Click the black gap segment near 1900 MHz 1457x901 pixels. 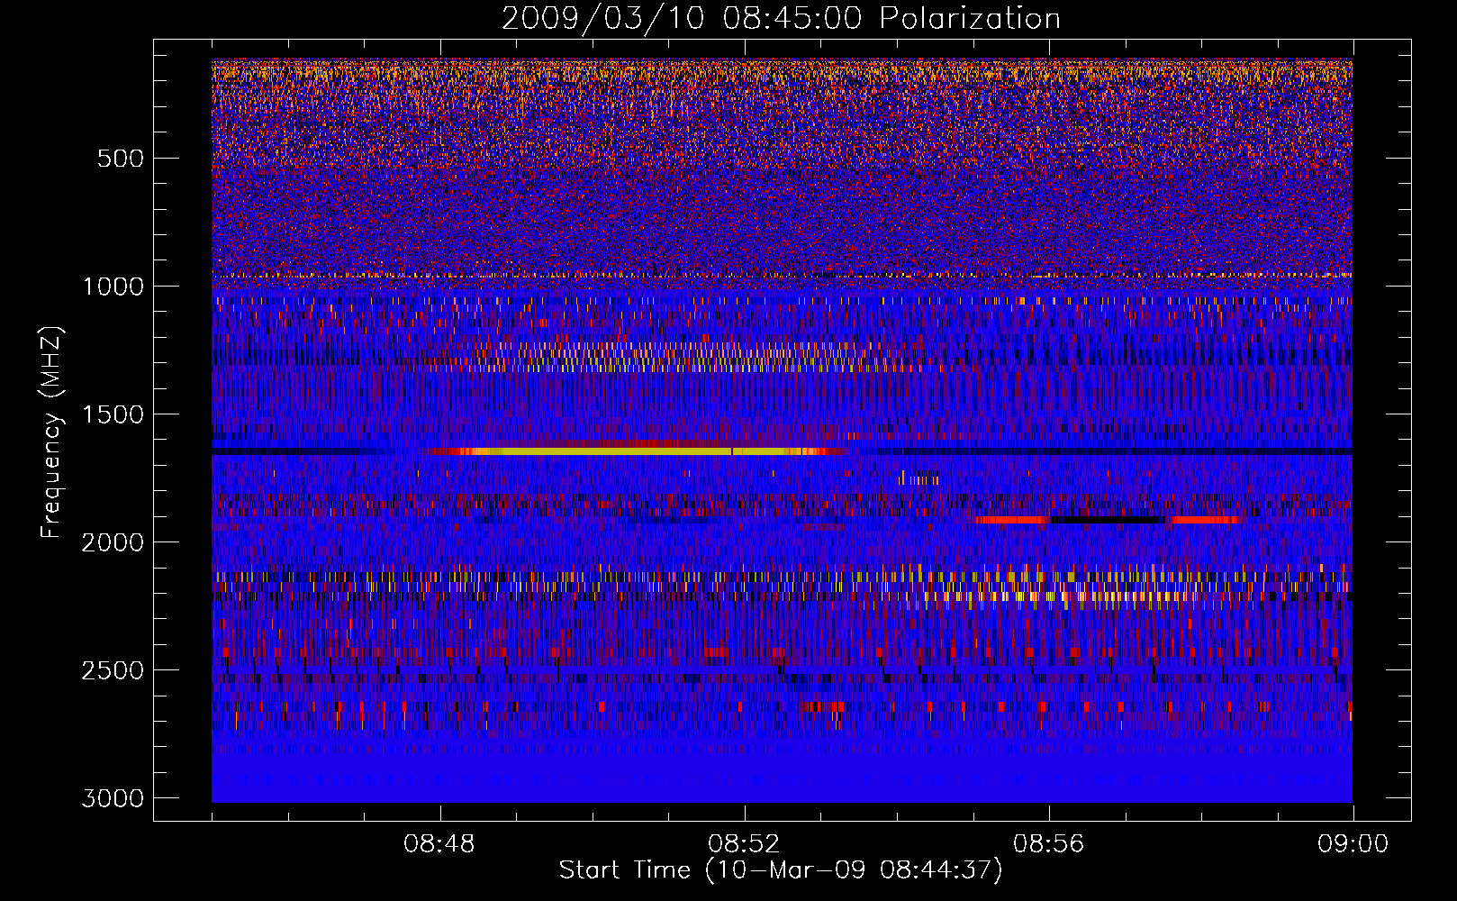[1109, 520]
